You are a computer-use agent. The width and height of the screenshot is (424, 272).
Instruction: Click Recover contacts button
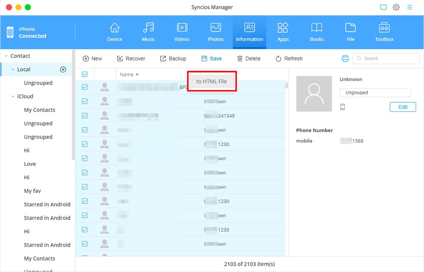pyautogui.click(x=131, y=58)
